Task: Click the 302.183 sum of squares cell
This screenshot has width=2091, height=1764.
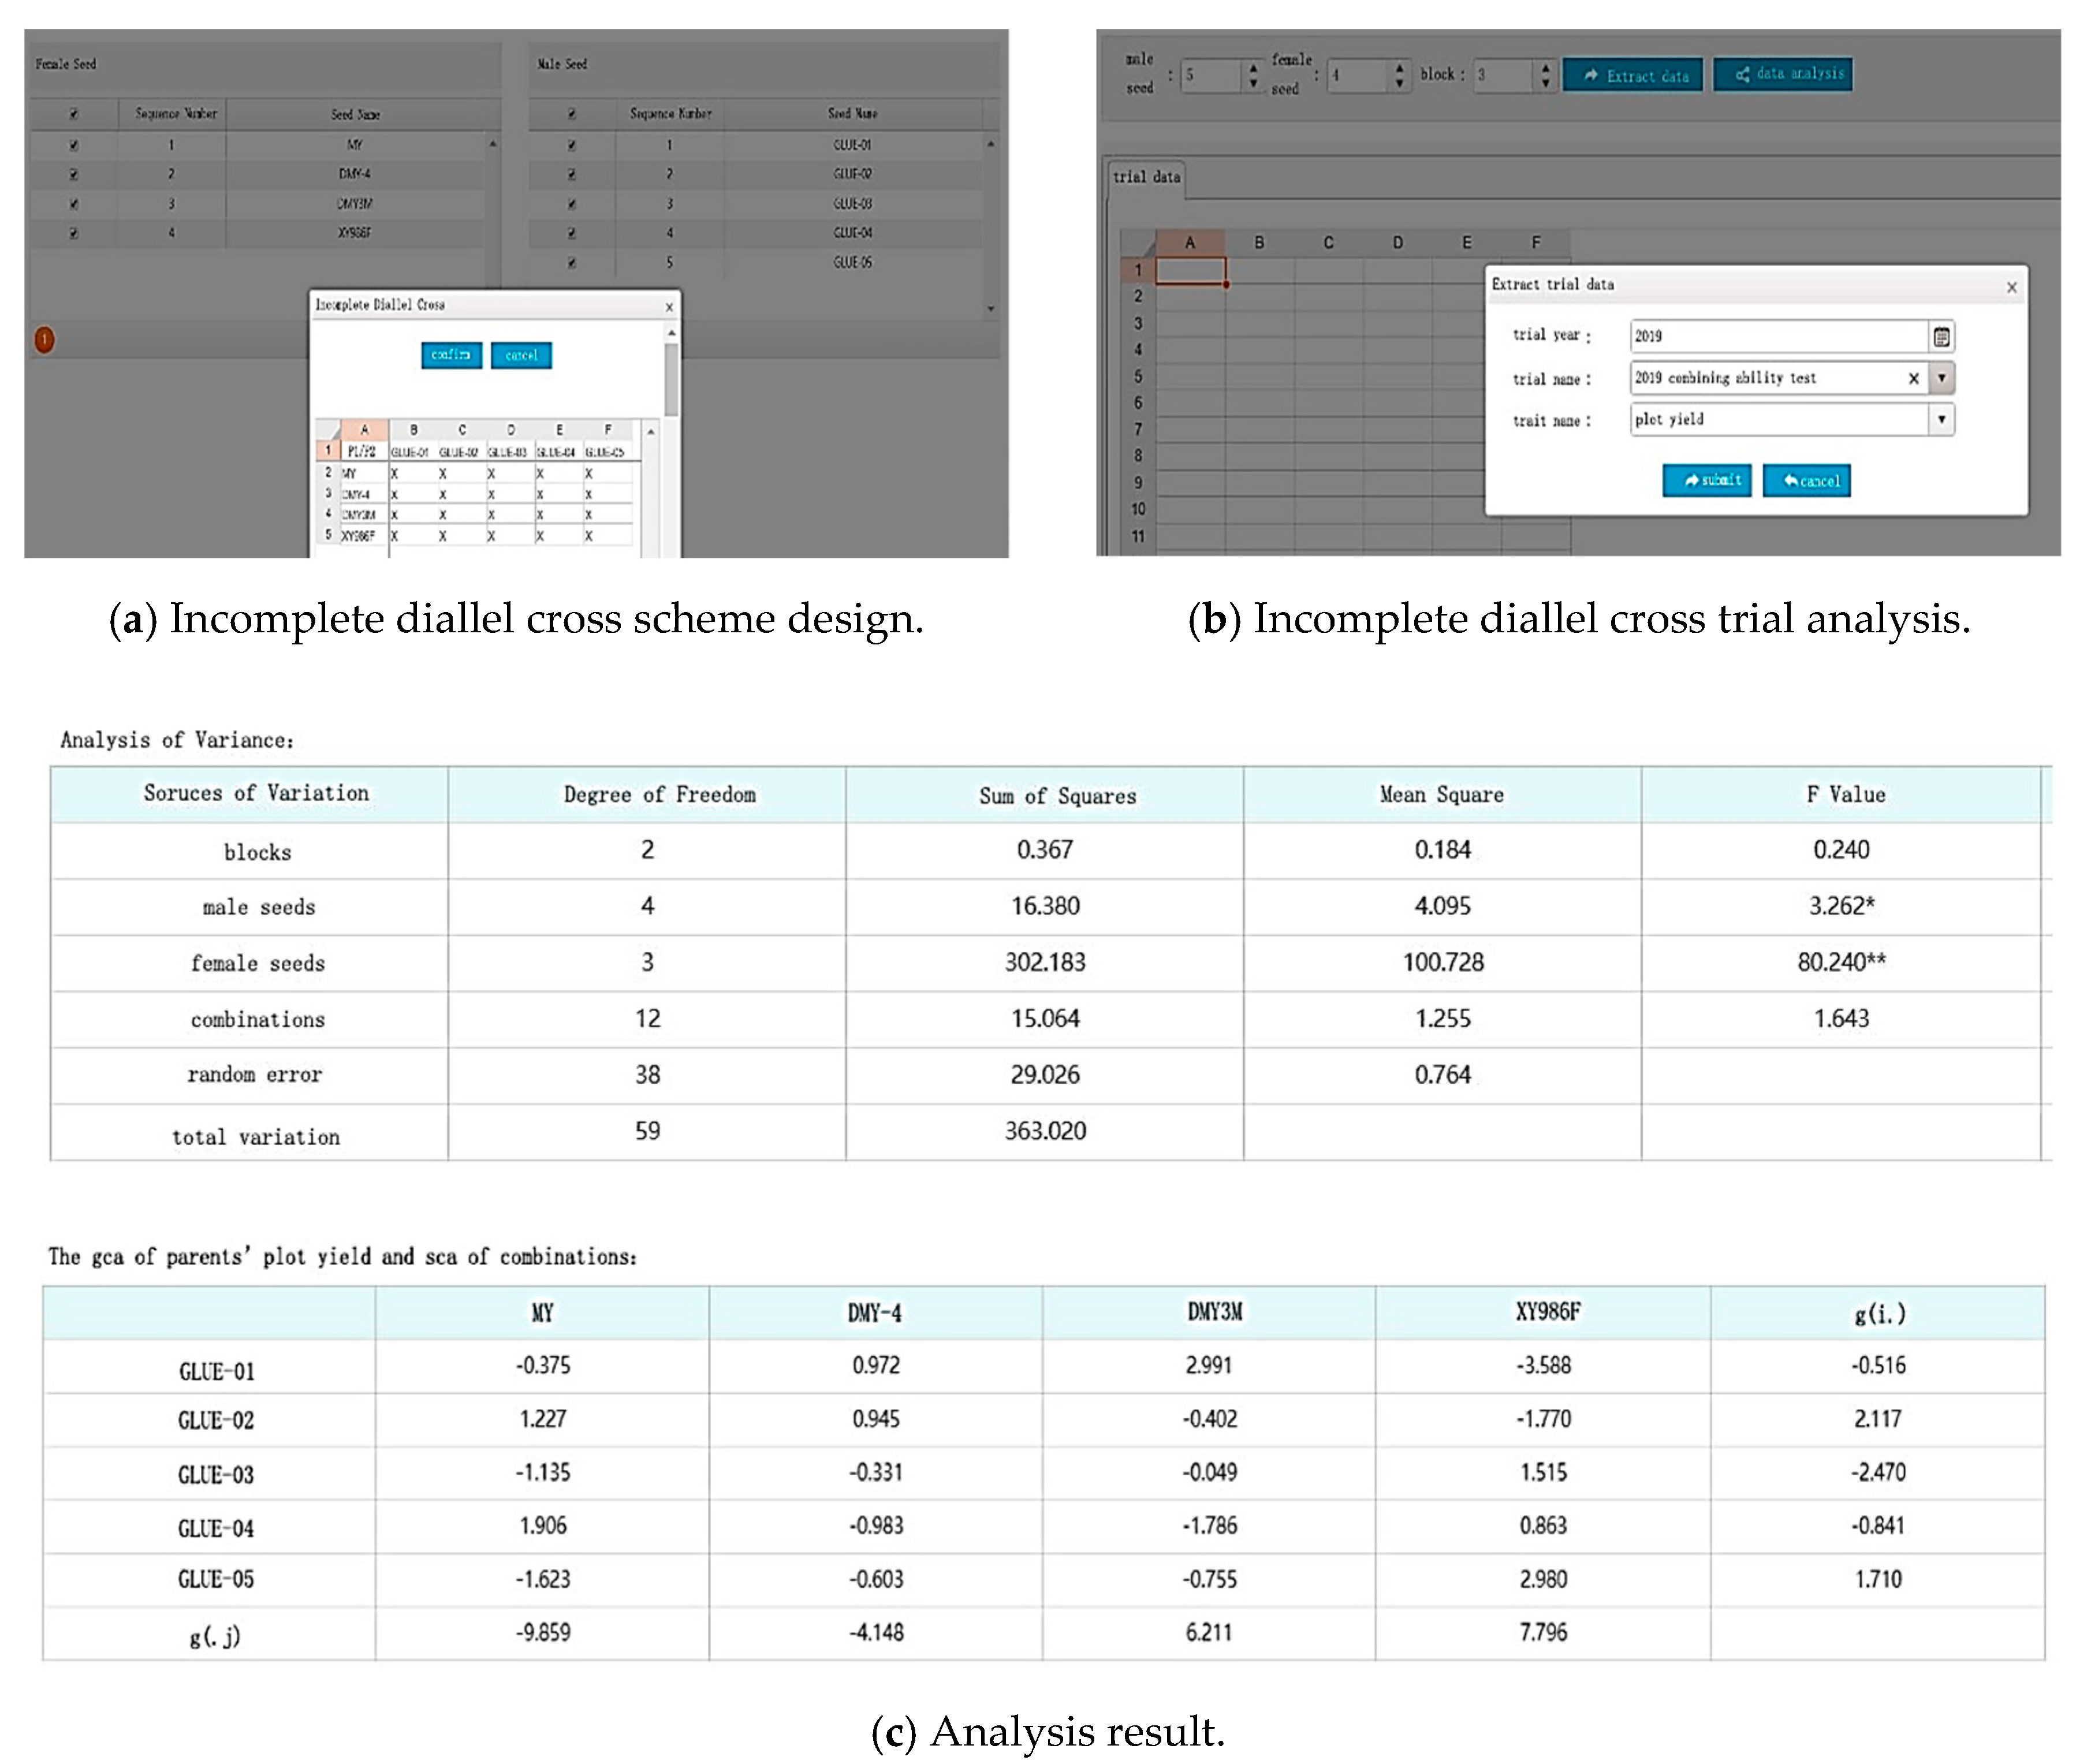Action: tap(1045, 962)
